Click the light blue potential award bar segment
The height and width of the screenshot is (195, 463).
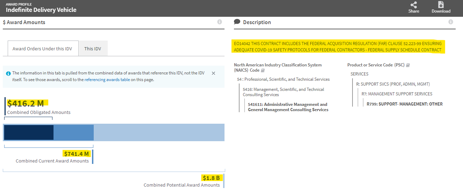(x=159, y=132)
